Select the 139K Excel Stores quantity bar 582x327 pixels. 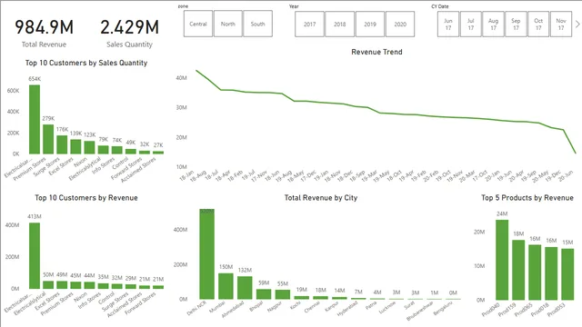[x=75, y=146]
